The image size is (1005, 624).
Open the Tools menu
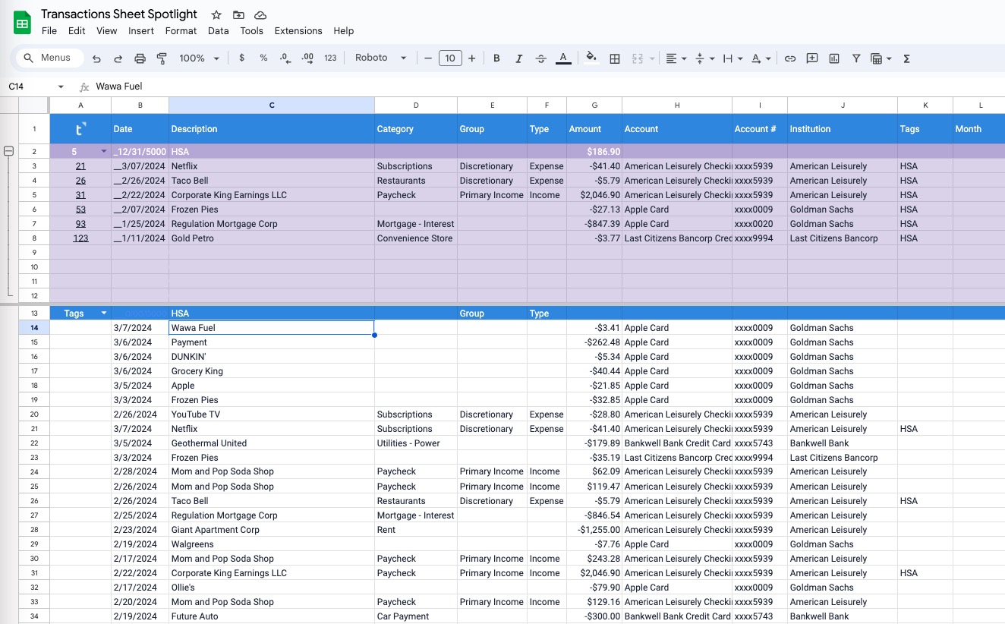(251, 31)
